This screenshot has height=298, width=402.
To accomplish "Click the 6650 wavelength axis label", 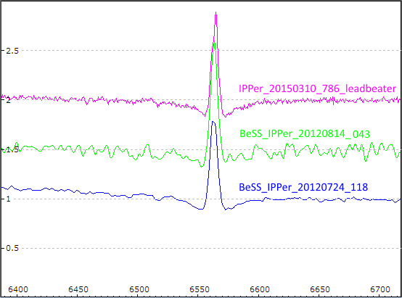I will point(320,289).
